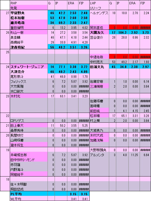Select the LHP header cell
The width and height of the screenshot is (151, 201).
tap(99, 3)
